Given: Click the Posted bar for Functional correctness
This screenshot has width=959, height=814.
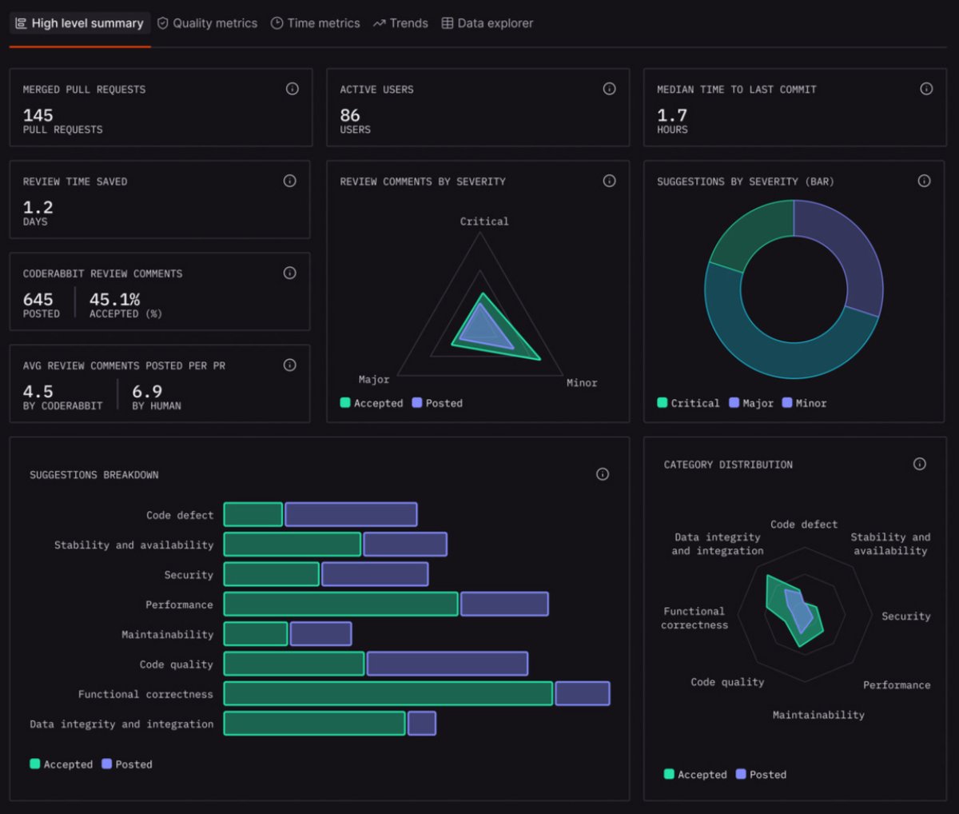Looking at the screenshot, I should pos(583,693).
